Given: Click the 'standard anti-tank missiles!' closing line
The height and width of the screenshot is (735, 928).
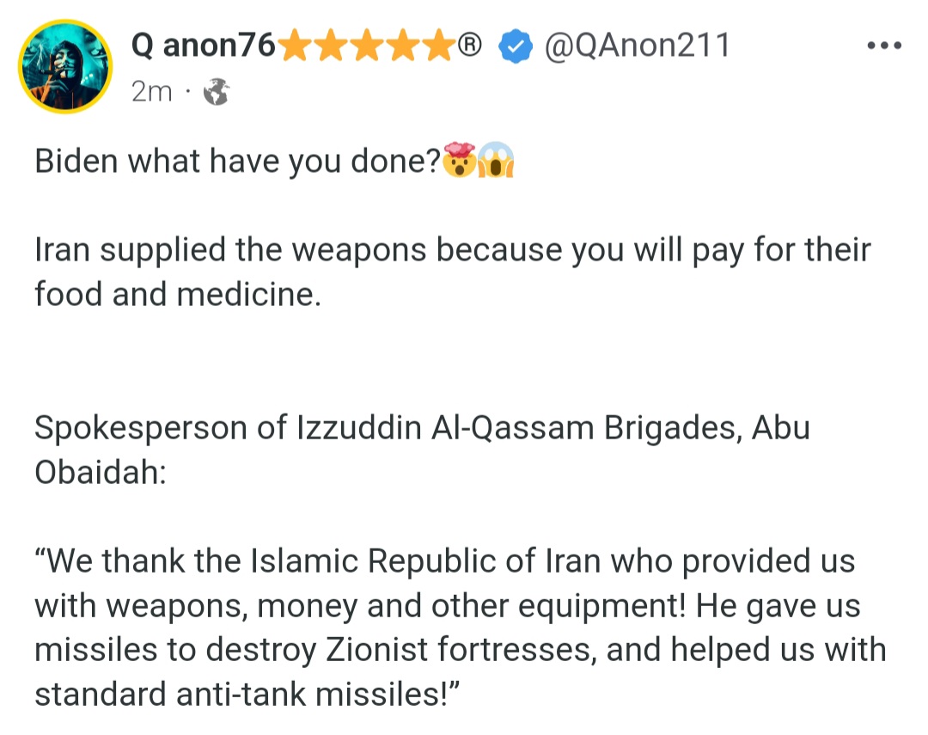Looking at the screenshot, I should pos(247,694).
